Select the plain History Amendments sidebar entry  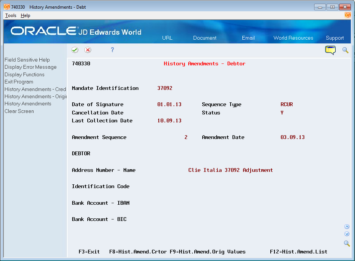(28, 104)
